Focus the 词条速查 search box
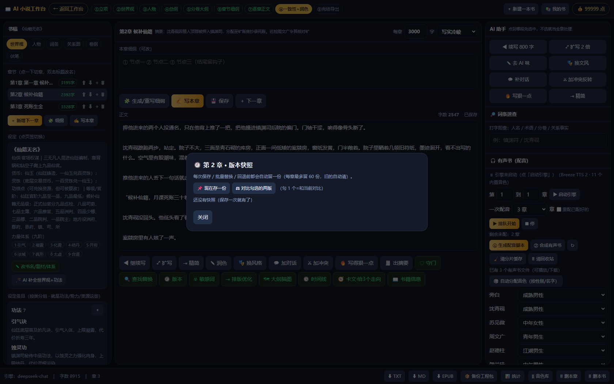Screen dimensions: 614x384 547,140
